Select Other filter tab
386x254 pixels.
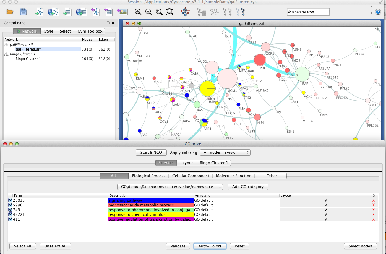point(272,176)
